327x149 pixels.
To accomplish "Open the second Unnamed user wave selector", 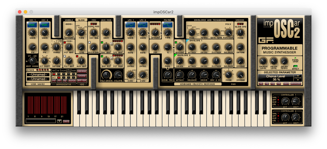I will point(38,79).
